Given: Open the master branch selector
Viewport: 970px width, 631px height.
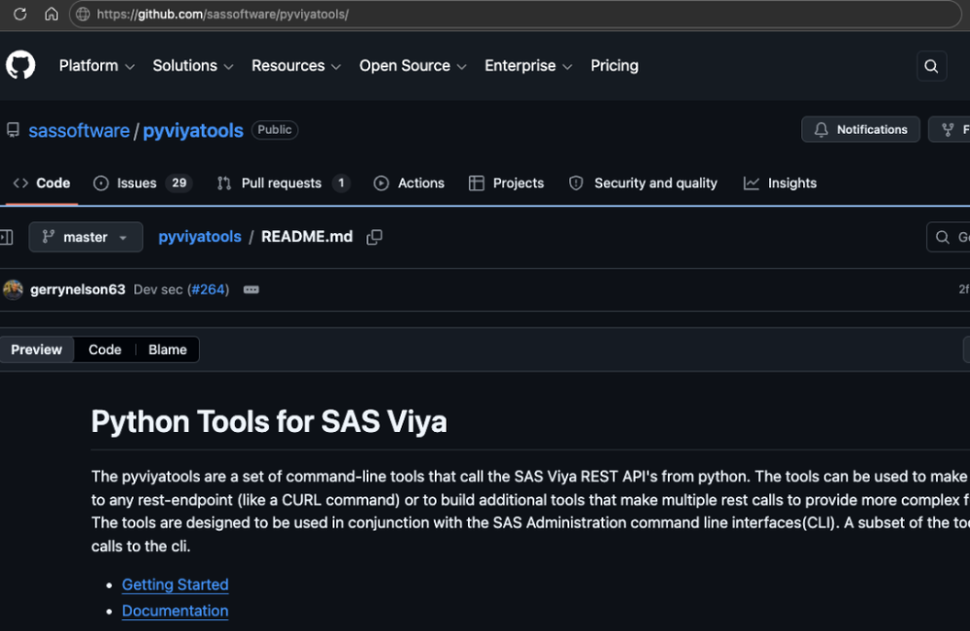Looking at the screenshot, I should pyautogui.click(x=85, y=237).
